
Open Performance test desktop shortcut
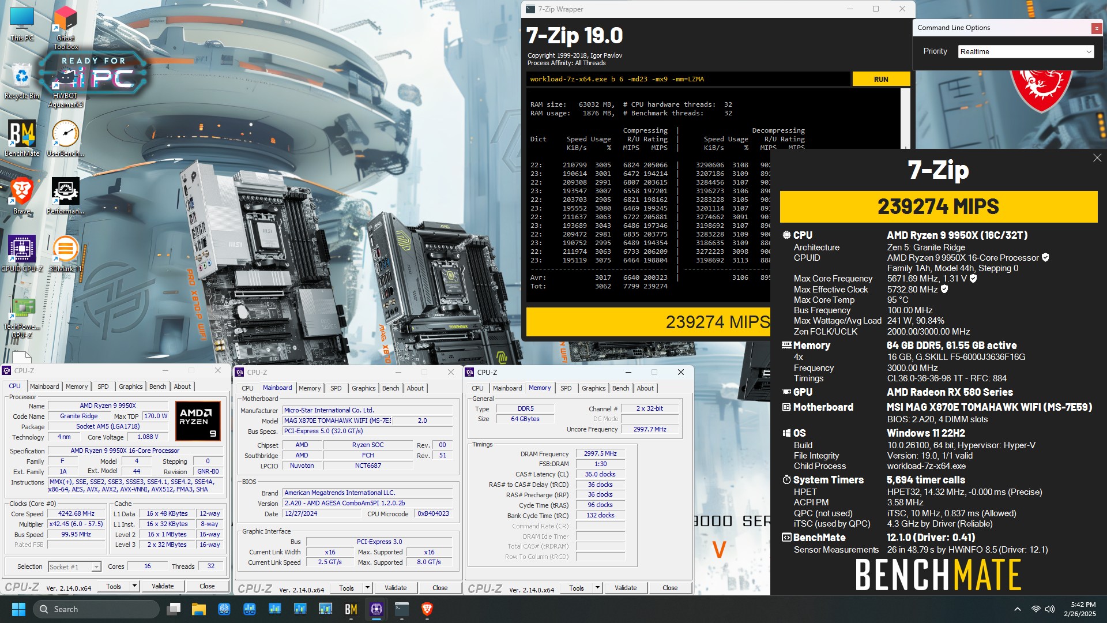click(x=65, y=196)
